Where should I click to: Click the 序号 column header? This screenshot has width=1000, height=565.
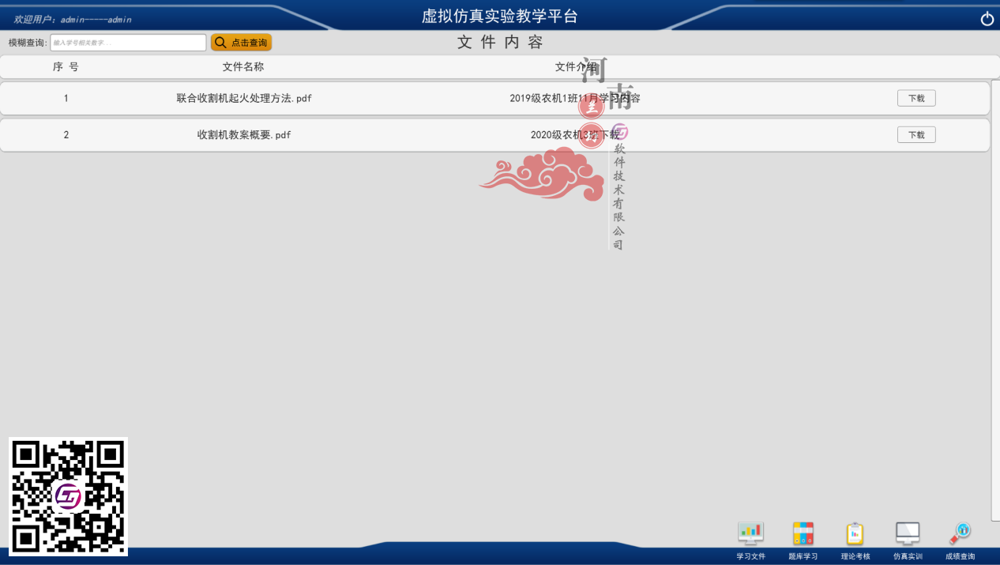pos(66,66)
